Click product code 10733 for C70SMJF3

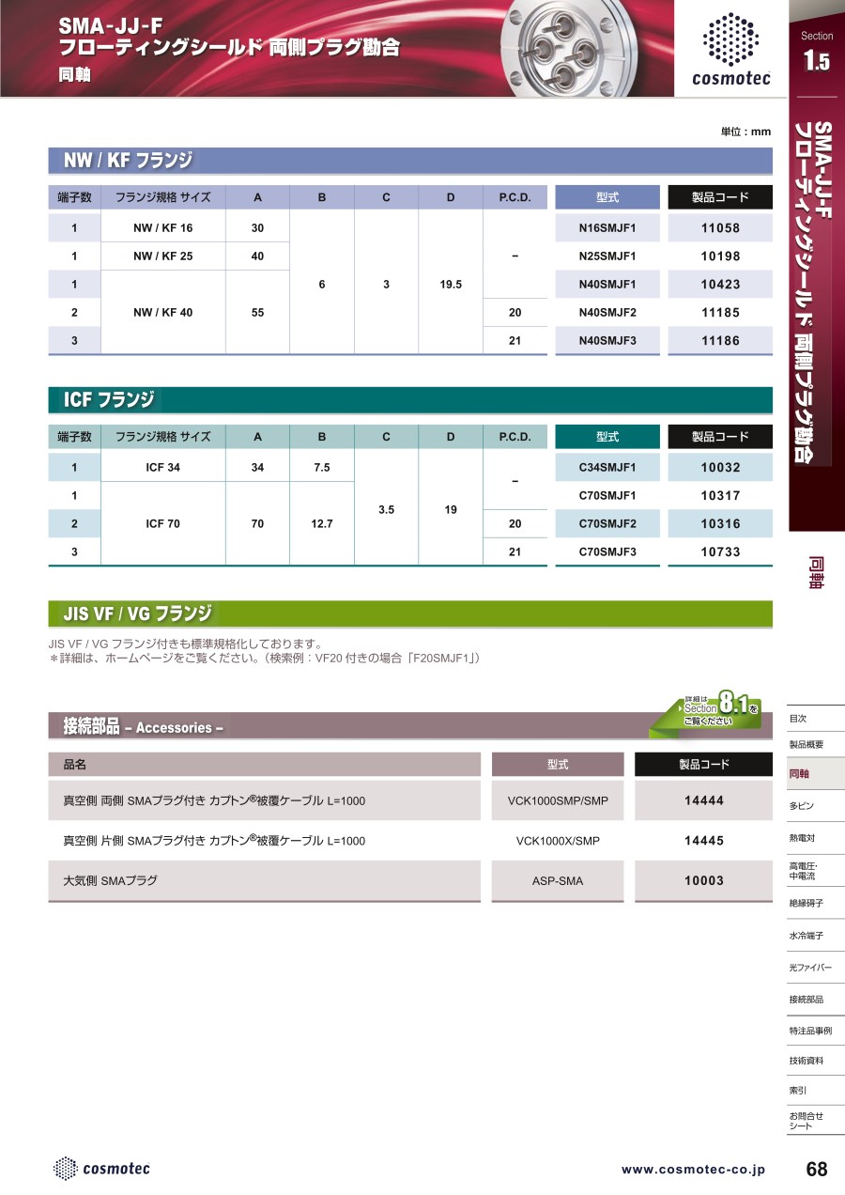pyautogui.click(x=720, y=552)
